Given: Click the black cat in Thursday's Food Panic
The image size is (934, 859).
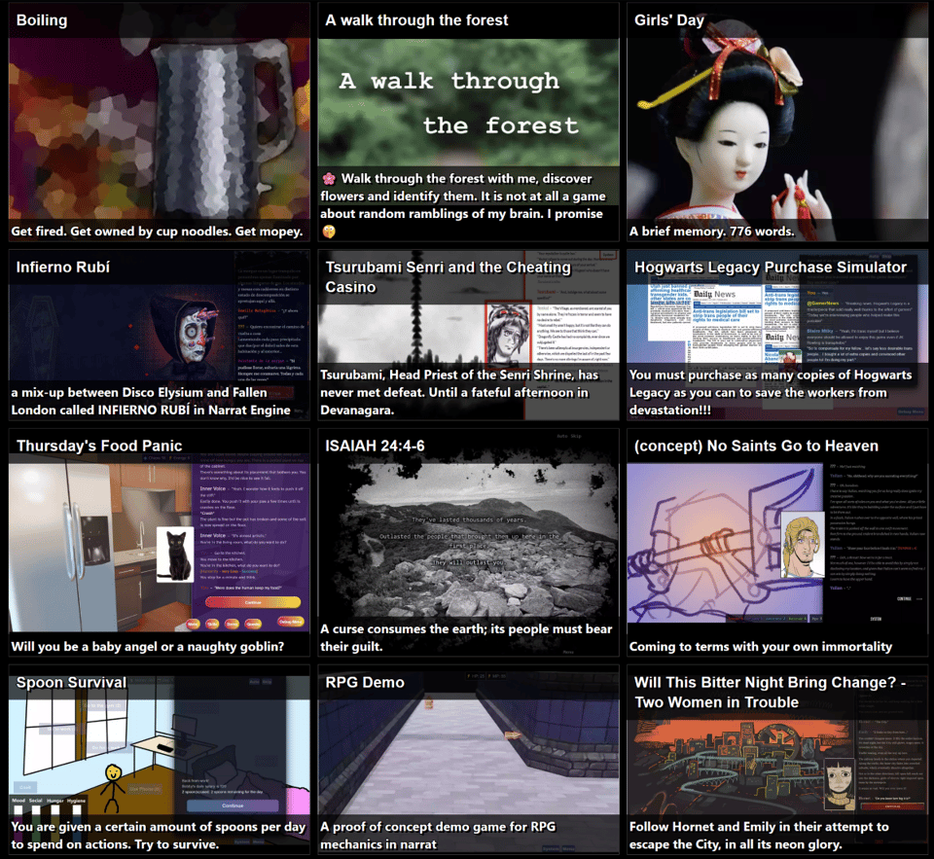Looking at the screenshot, I should (x=176, y=555).
